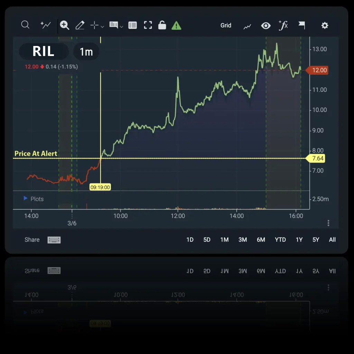This screenshot has height=354, width=354.
Task: Click the 2.50m volume axis label
Action: (320, 199)
